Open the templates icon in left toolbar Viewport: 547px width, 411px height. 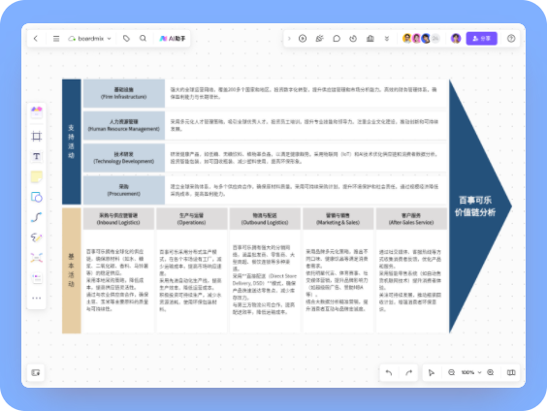click(x=37, y=112)
